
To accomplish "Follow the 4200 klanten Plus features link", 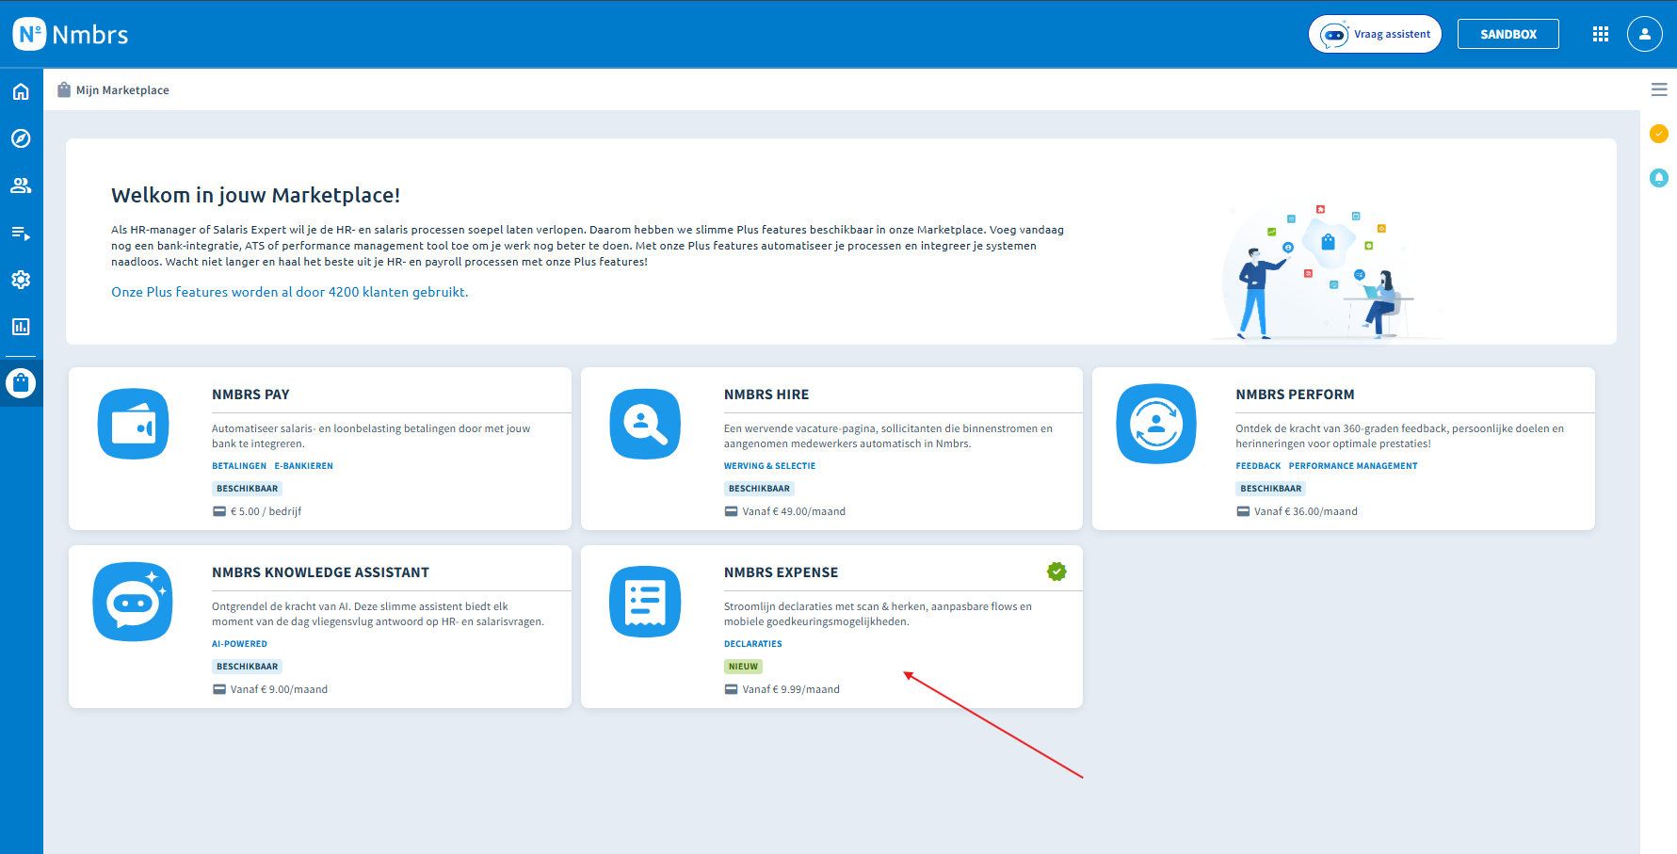I will (290, 292).
